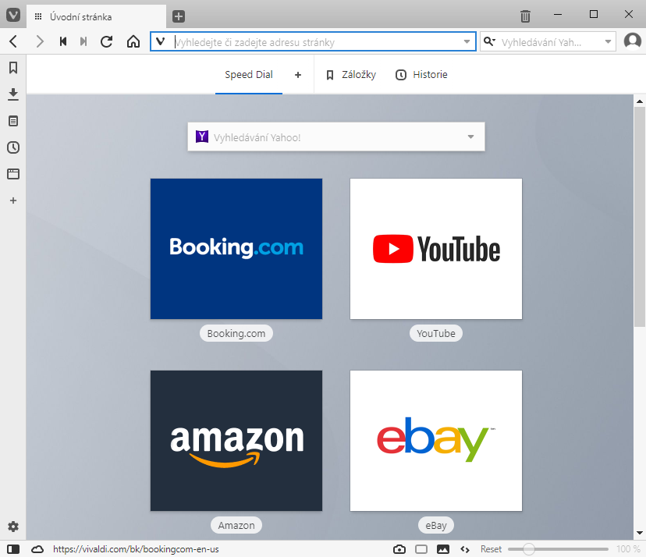
Task: Open the Vivaldi main menu logo
Action: pyautogui.click(x=13, y=16)
